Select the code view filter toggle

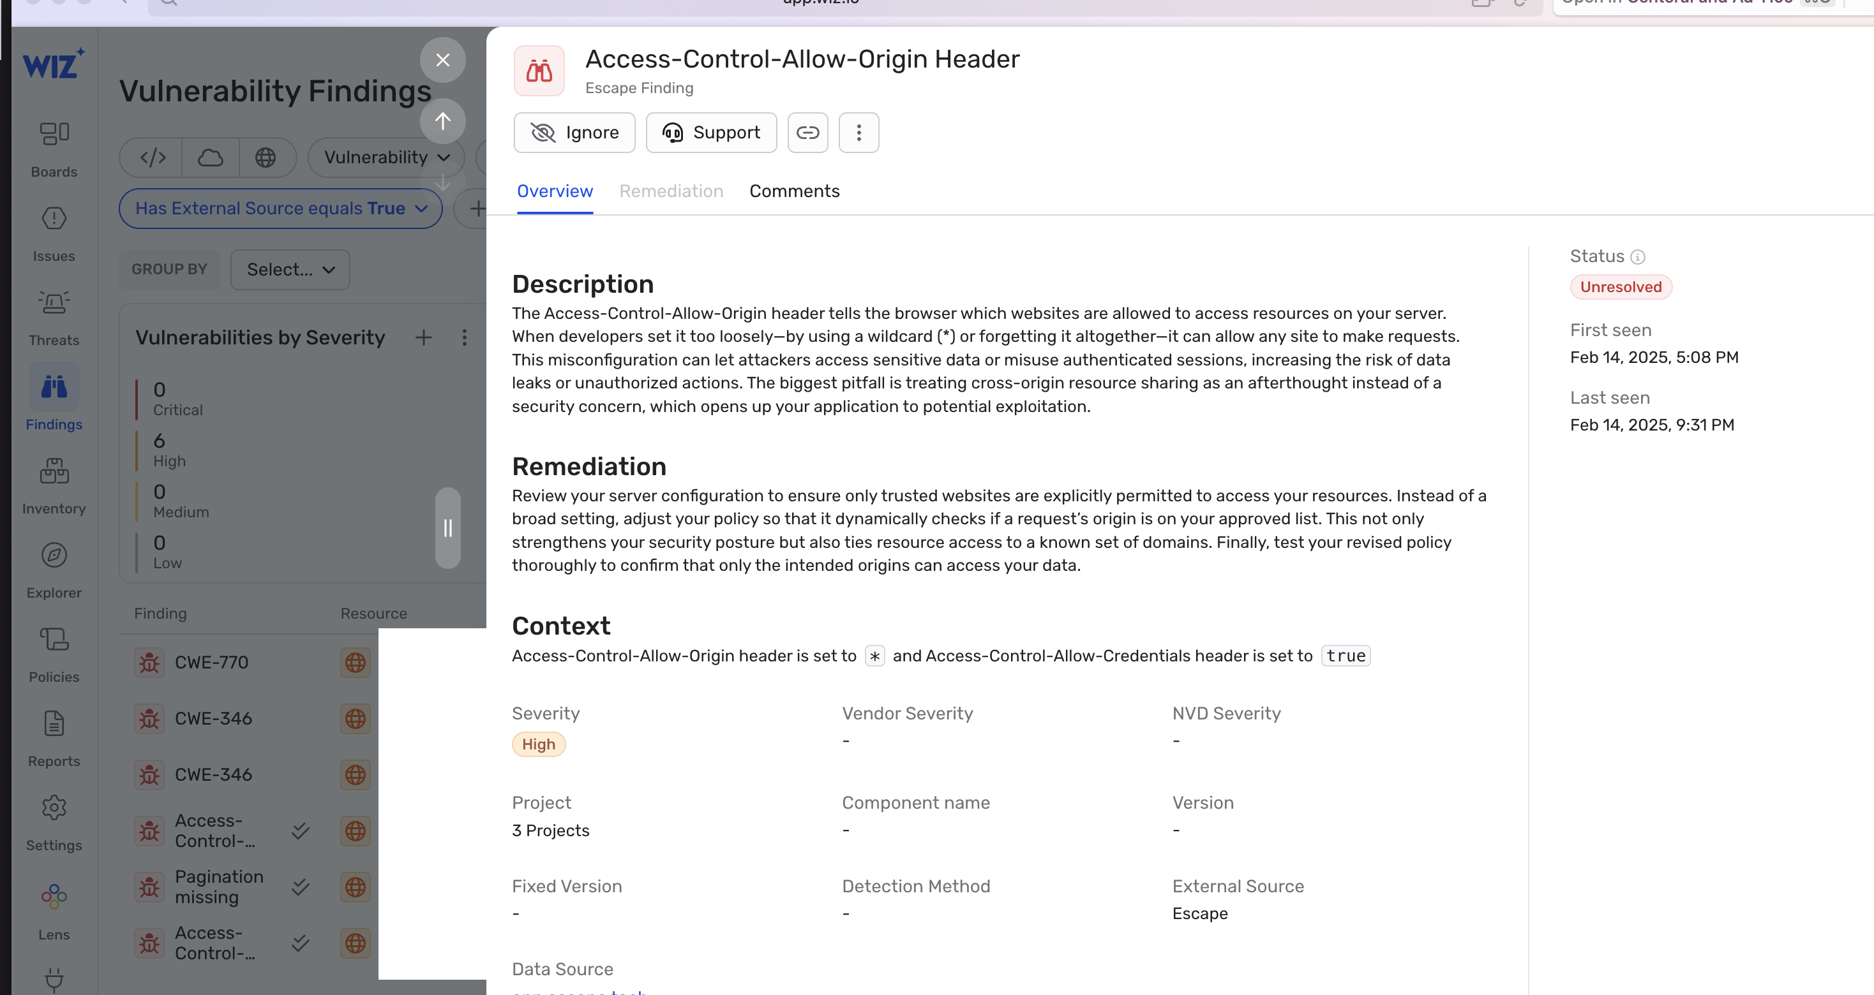click(x=153, y=157)
